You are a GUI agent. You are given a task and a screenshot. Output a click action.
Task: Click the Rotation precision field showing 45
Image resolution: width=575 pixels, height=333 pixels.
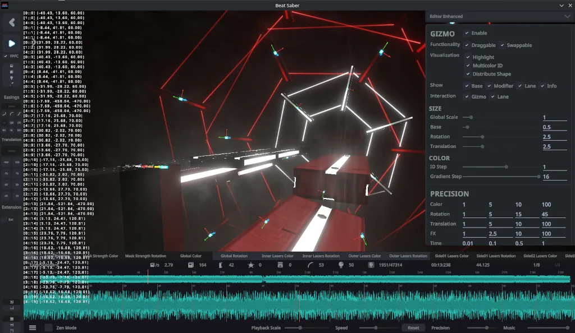(x=554, y=214)
